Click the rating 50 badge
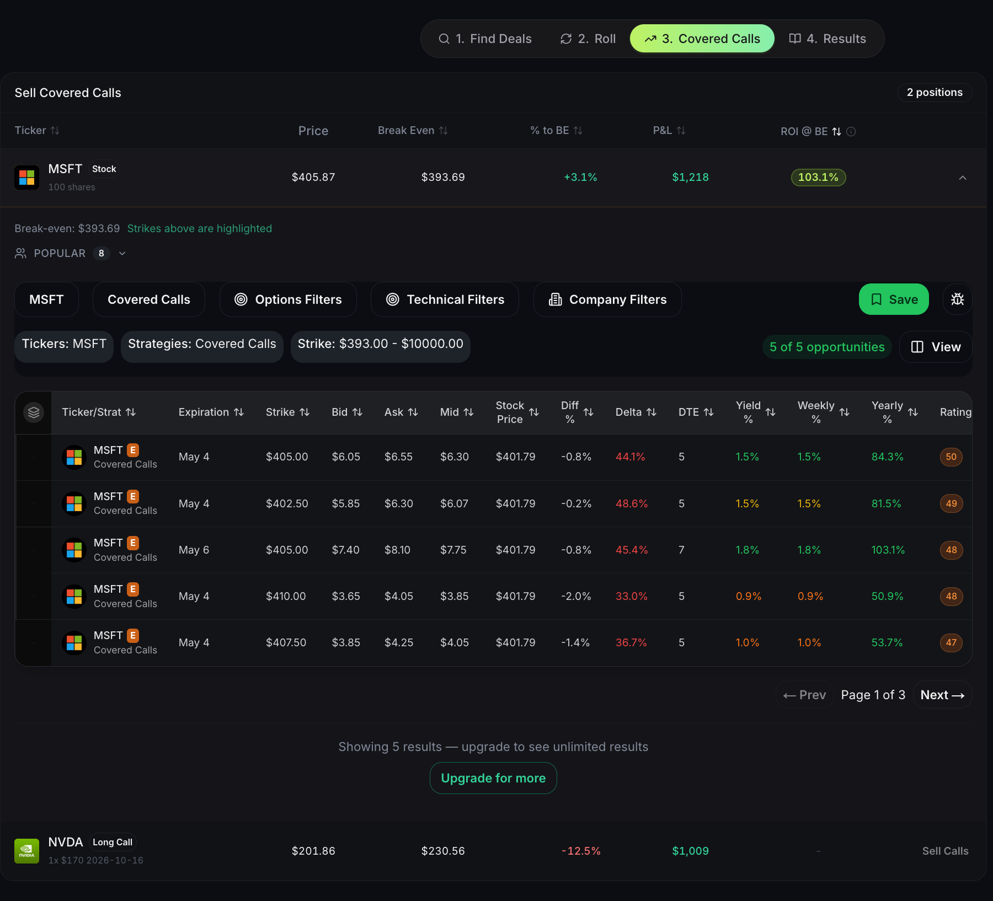 pos(951,457)
